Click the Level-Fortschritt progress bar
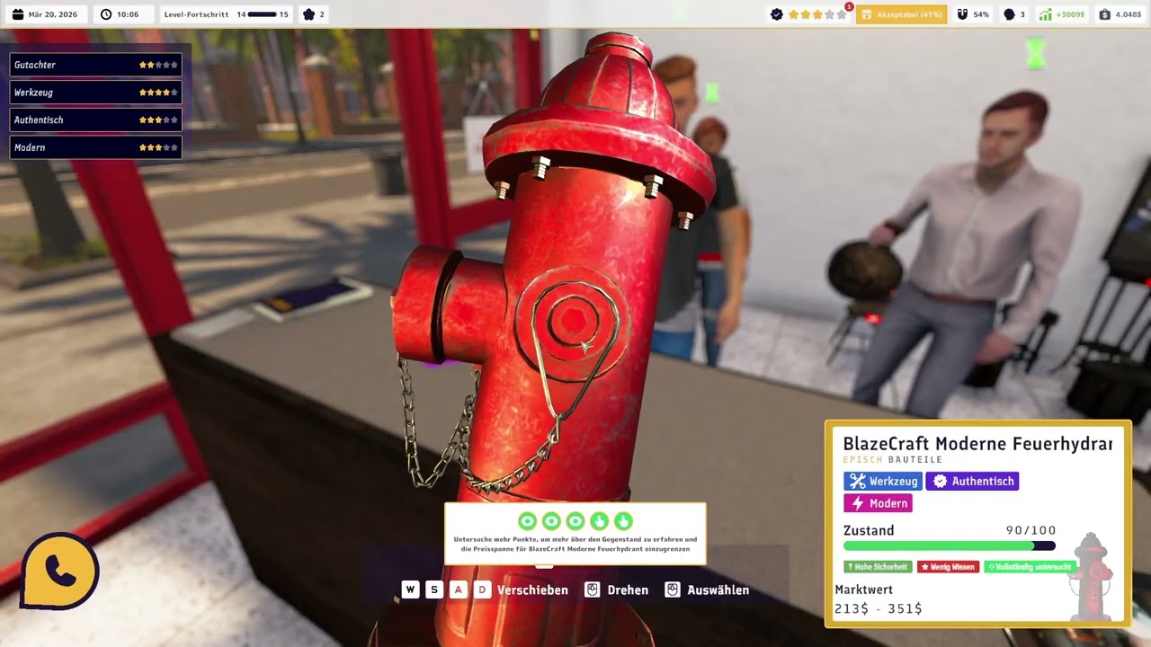The height and width of the screenshot is (647, 1151). [262, 14]
